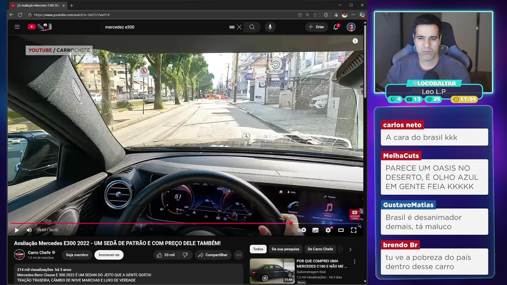The width and height of the screenshot is (507, 285).
Task: Open split screen icon in address bar
Action: 300,15
